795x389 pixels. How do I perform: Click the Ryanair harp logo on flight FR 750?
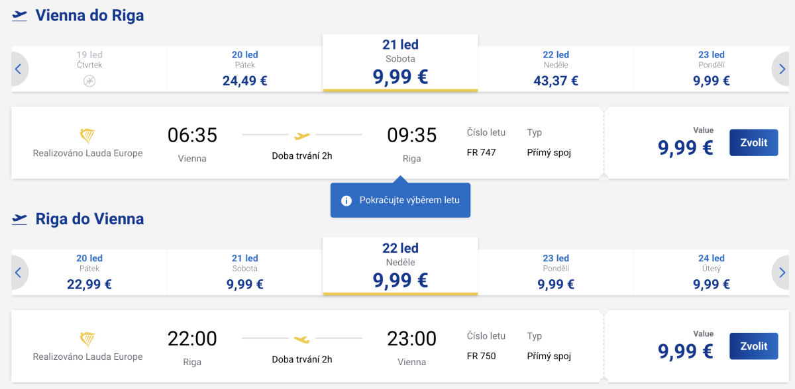click(x=87, y=340)
